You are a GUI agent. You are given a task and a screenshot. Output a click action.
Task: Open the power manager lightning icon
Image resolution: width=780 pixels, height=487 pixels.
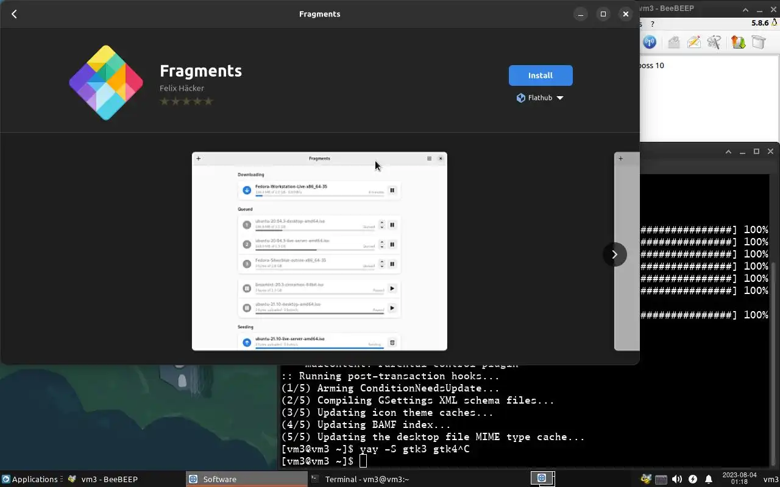pyautogui.click(x=693, y=479)
